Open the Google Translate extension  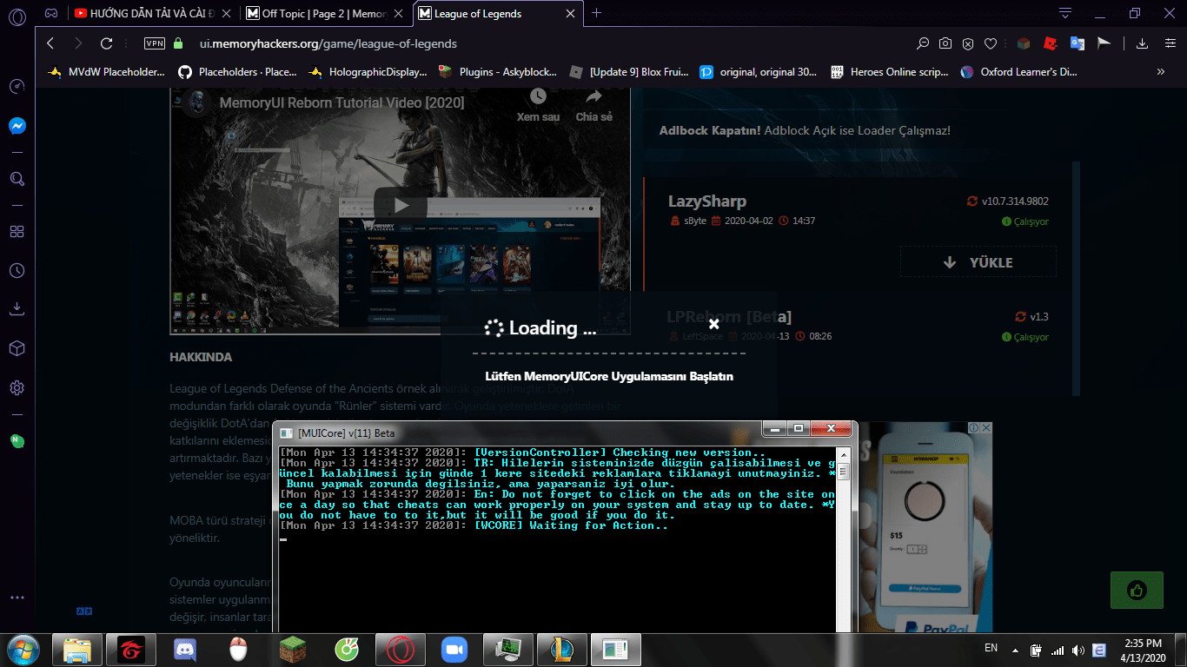point(1078,43)
